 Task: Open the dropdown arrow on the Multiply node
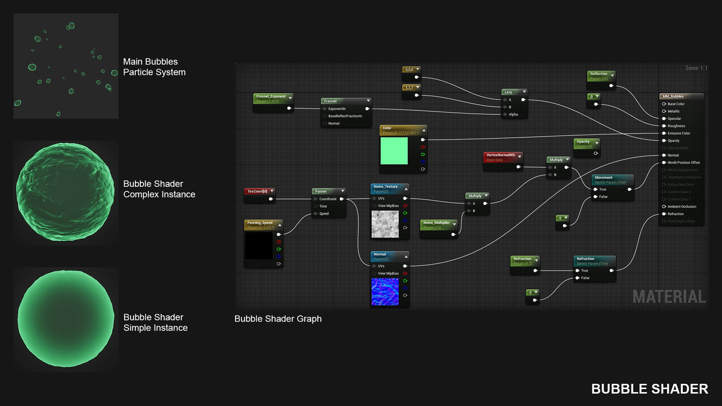coord(568,158)
